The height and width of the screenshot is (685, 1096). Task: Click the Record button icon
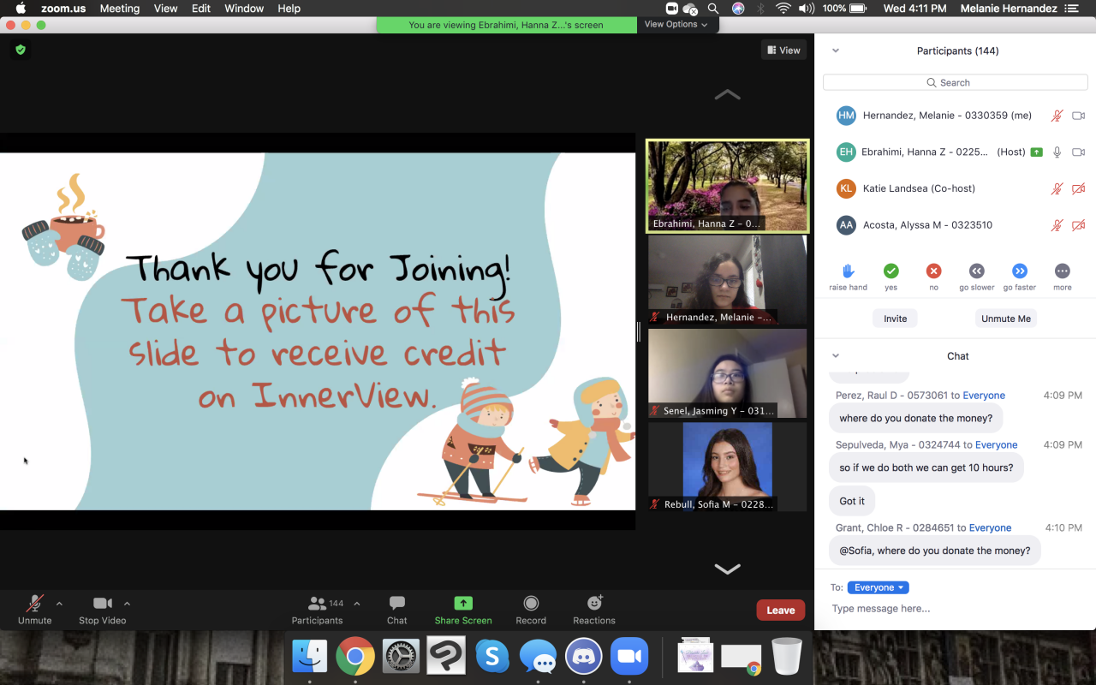[531, 604]
